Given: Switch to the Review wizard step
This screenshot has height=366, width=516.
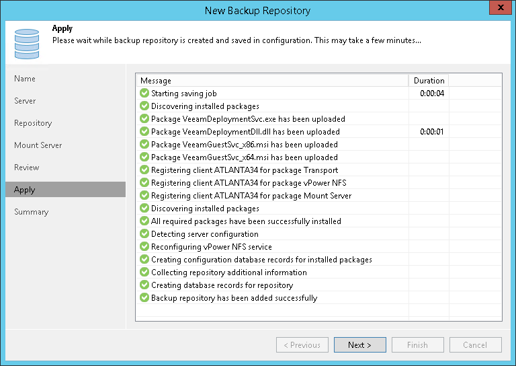Looking at the screenshot, I should [27, 168].
